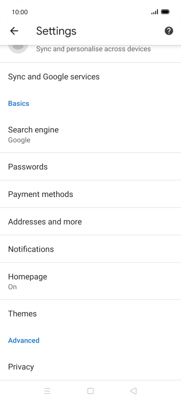
Task: Open the help question mark icon
Action: coord(169,31)
